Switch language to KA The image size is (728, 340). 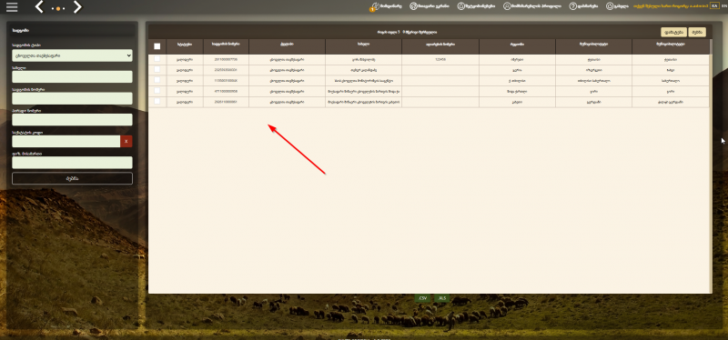click(714, 6)
